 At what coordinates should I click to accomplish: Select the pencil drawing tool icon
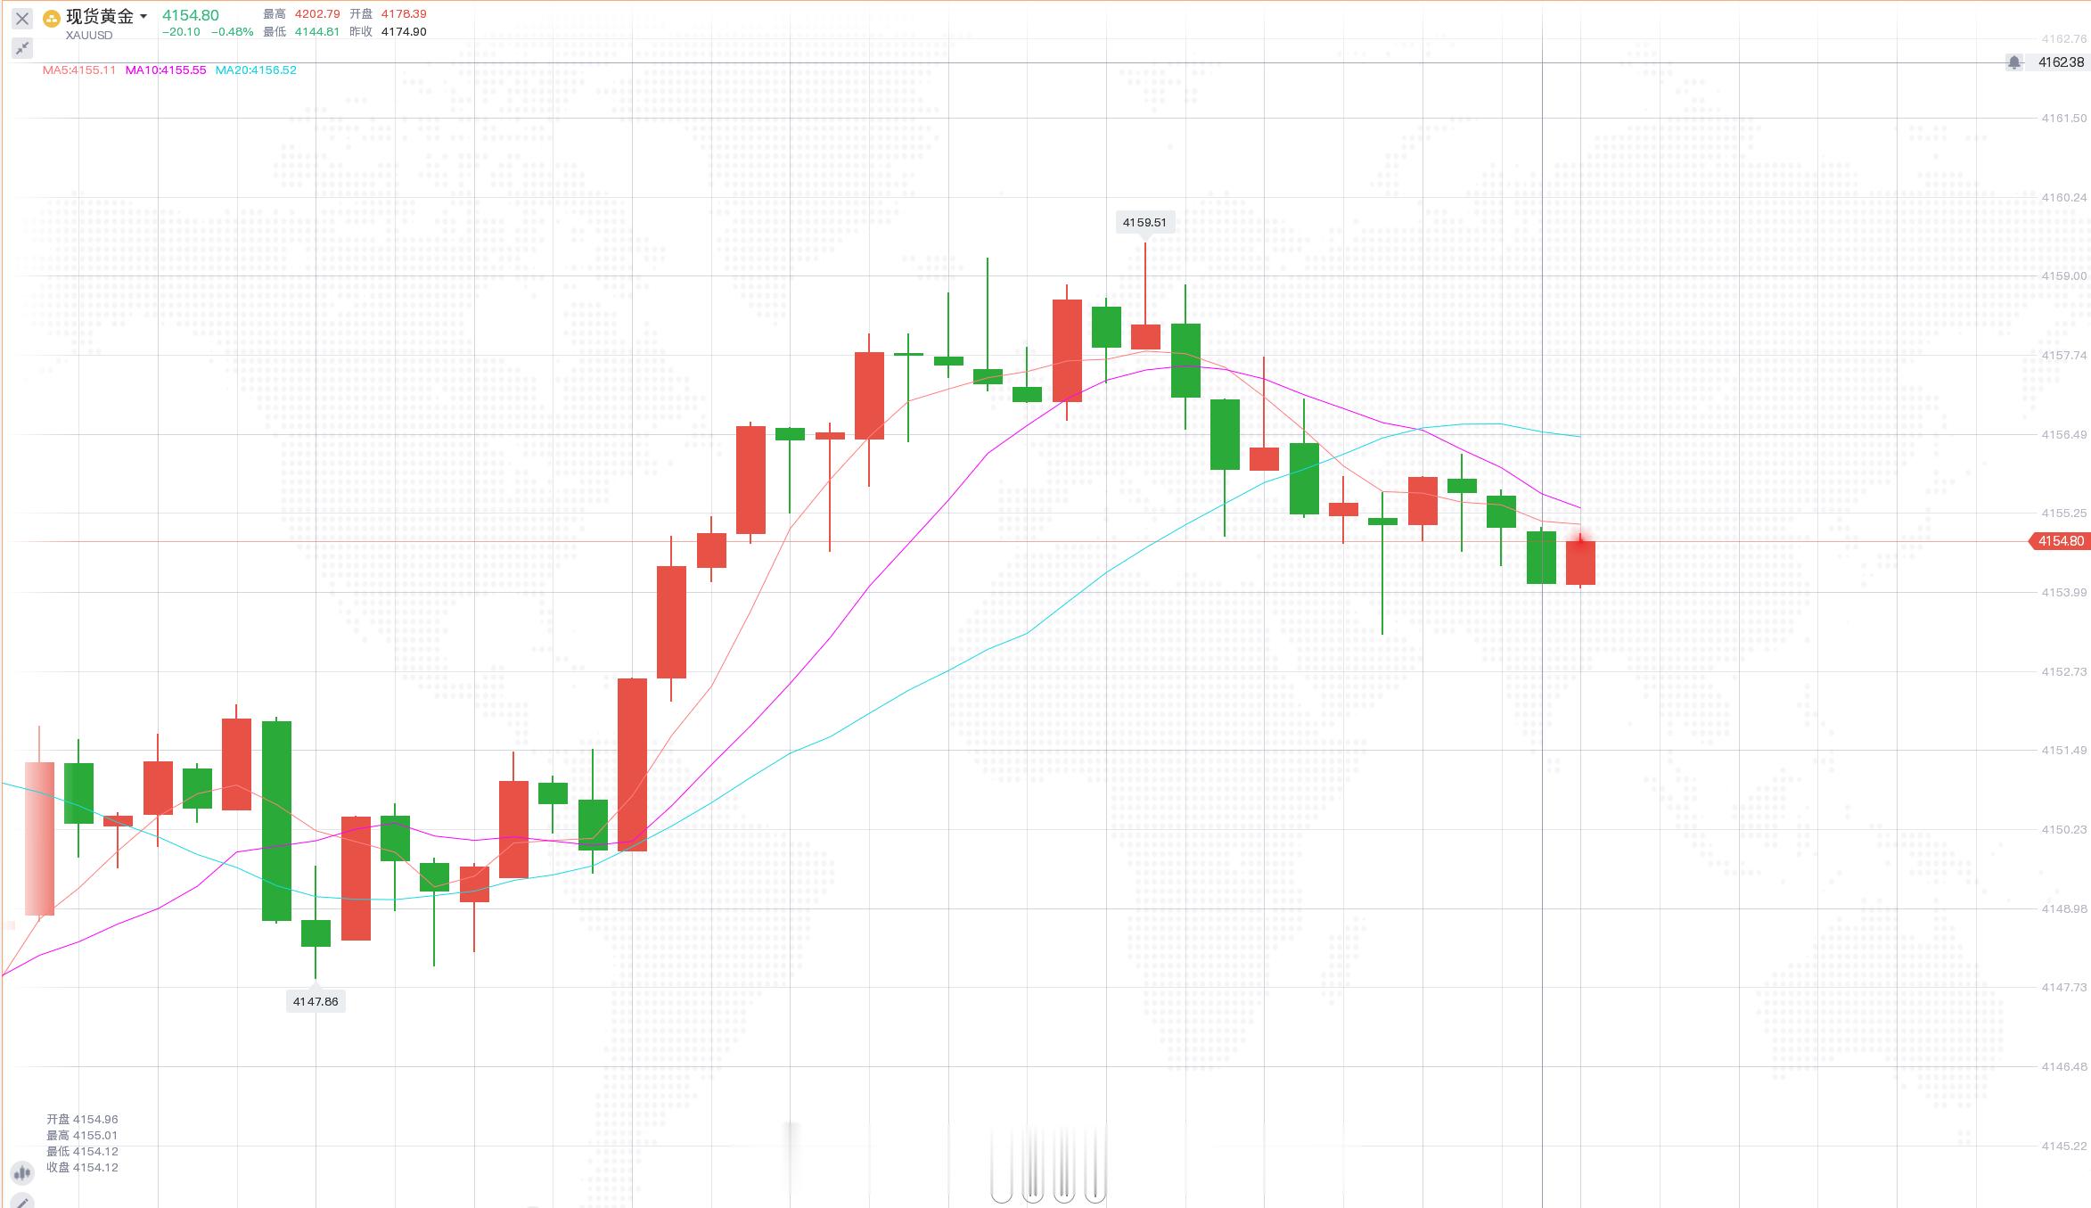point(22,1201)
